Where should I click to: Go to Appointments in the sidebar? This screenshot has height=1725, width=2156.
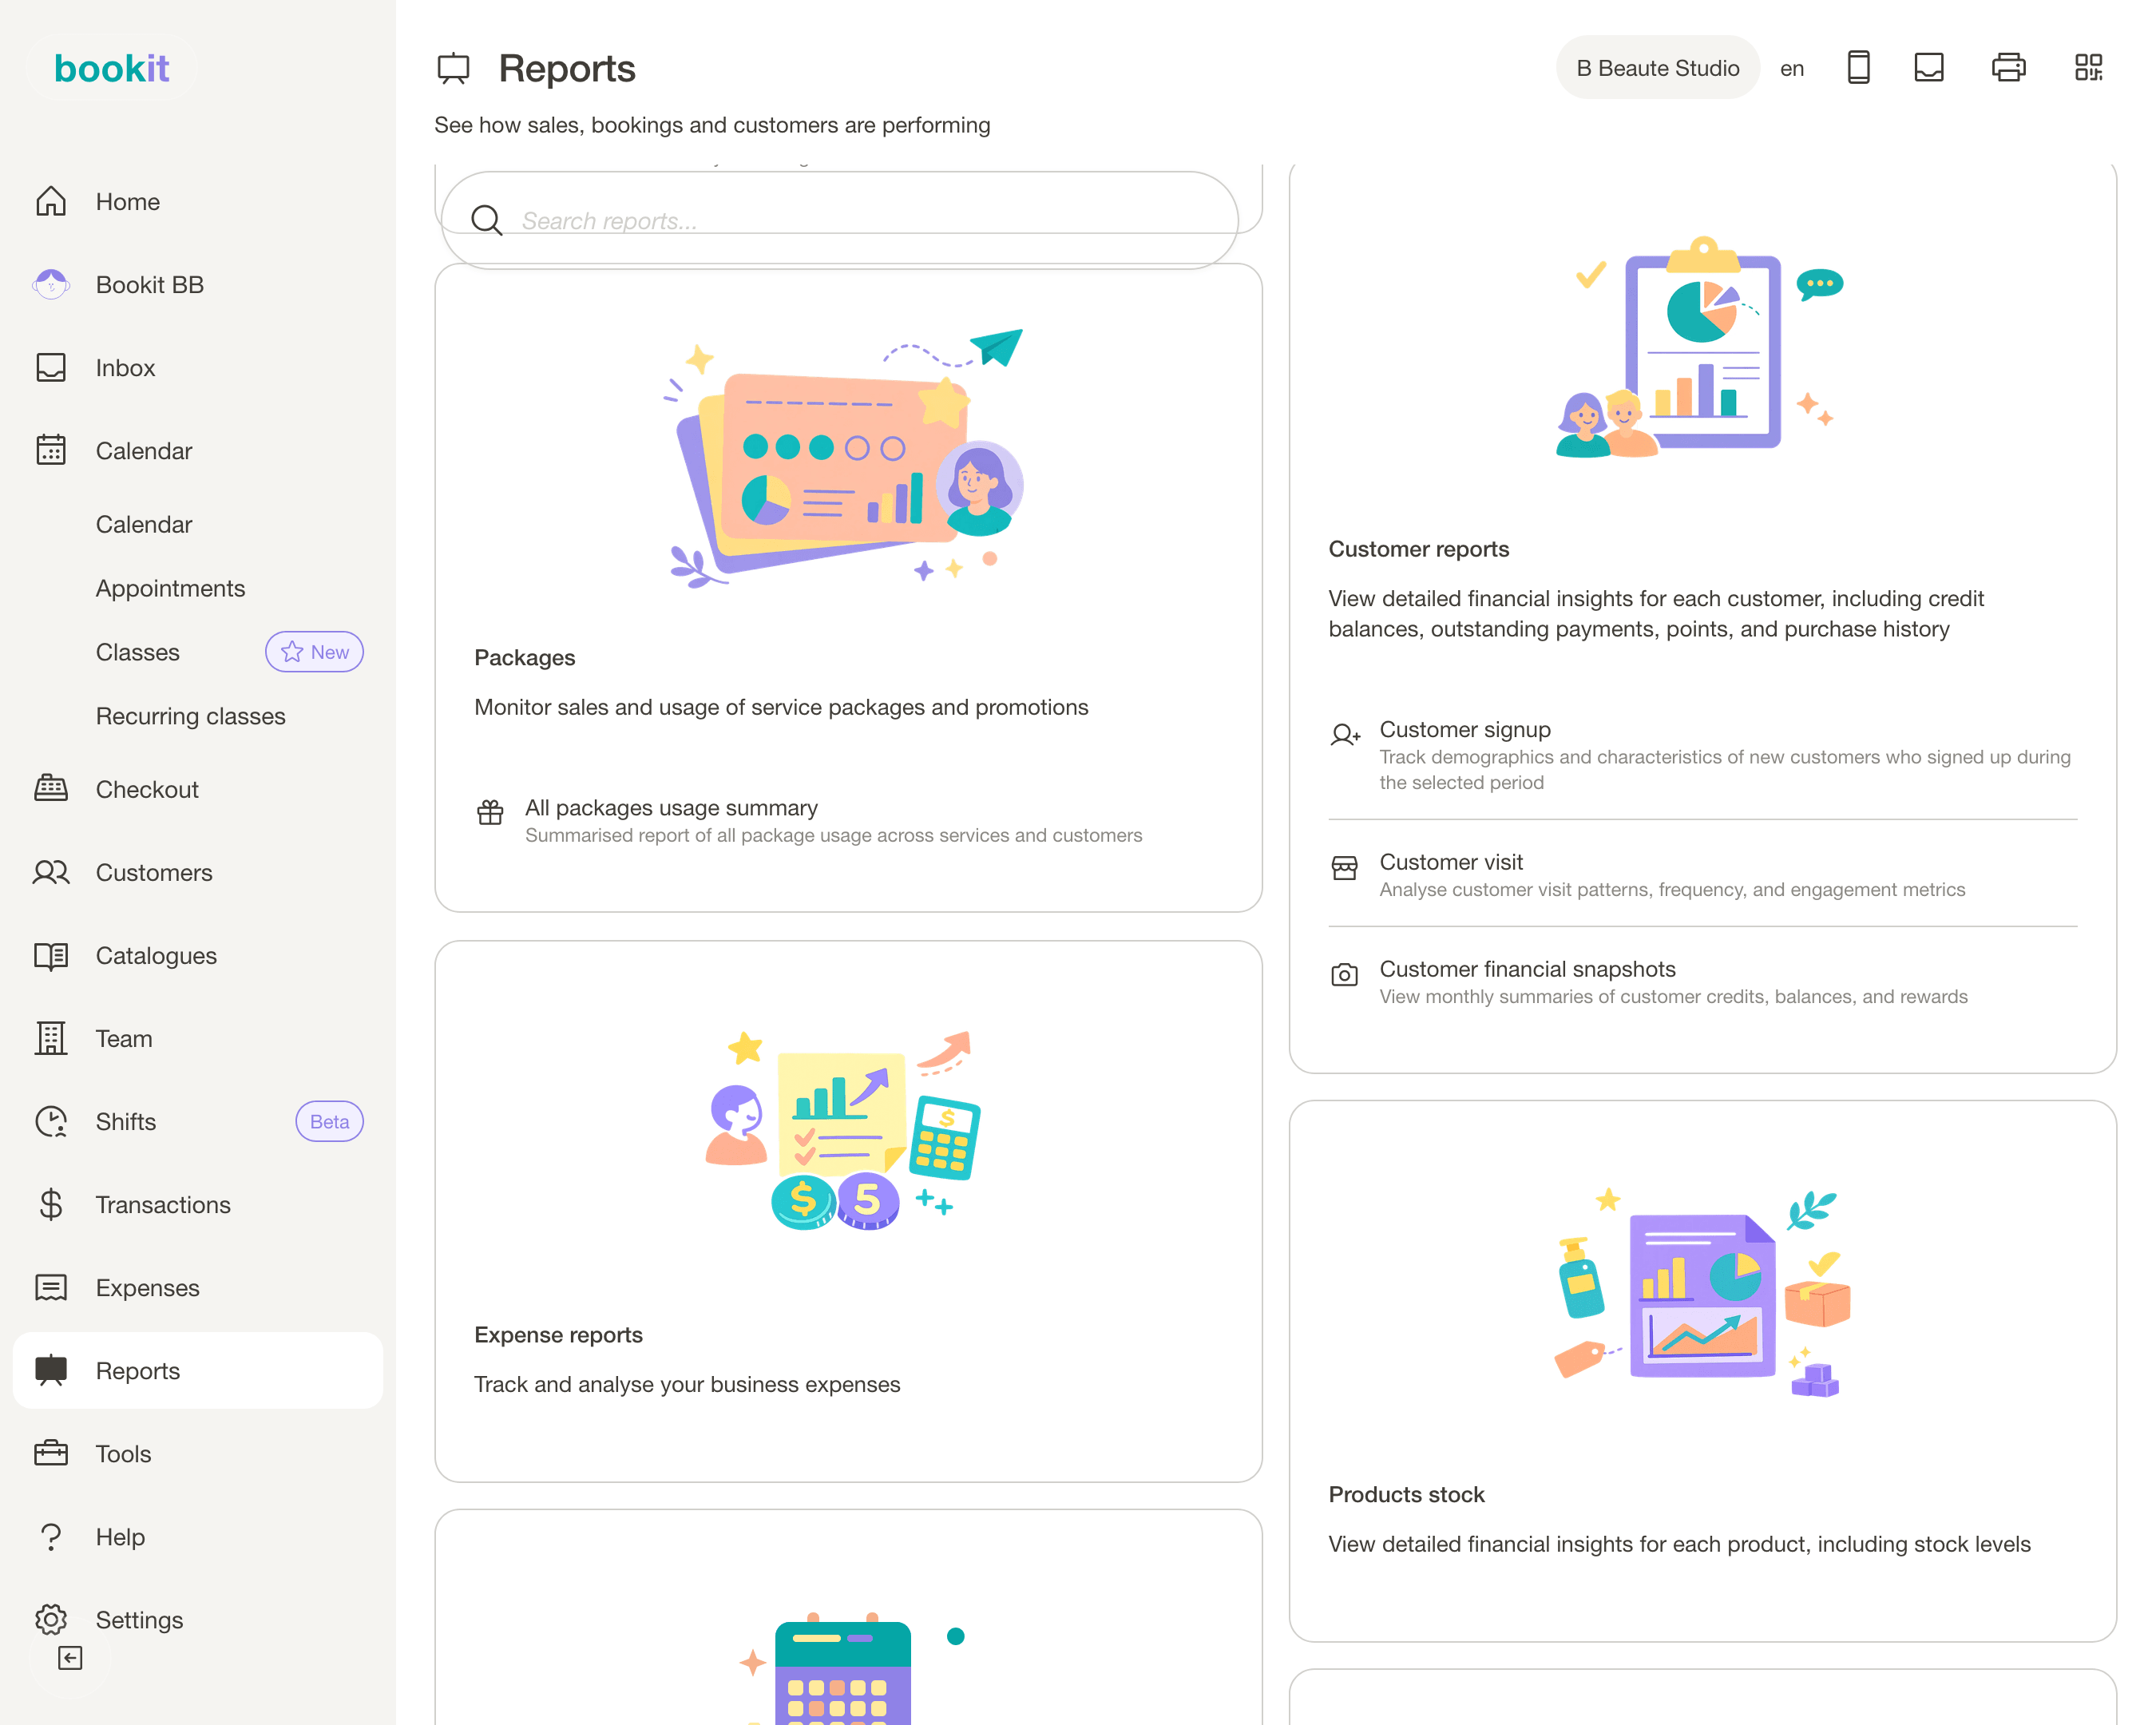170,589
